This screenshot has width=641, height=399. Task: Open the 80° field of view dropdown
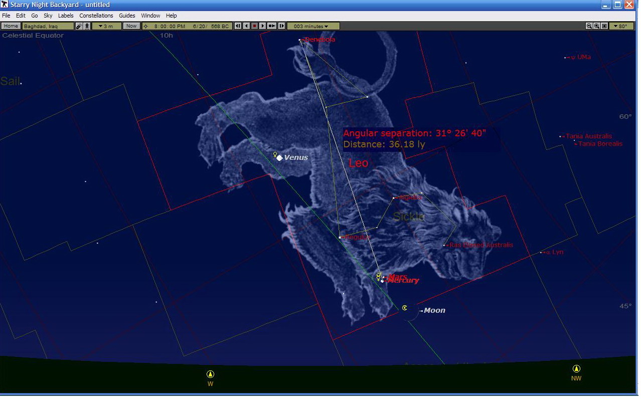point(621,26)
